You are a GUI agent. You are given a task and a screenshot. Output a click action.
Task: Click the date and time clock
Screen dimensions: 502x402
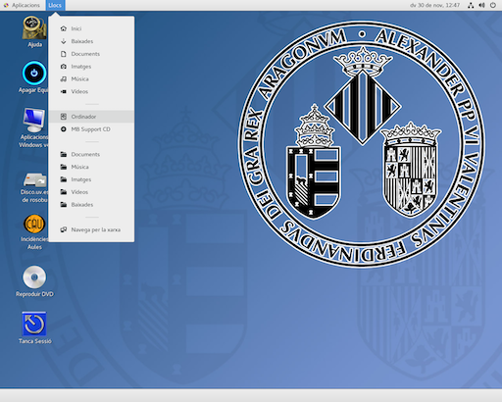[434, 5]
